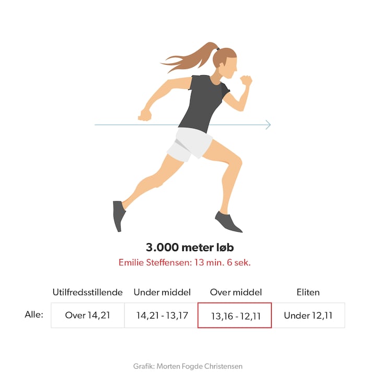The width and height of the screenshot is (376, 378).
Task: Select the highlighted "13,16 - 12,11" cell
Action: 234,315
